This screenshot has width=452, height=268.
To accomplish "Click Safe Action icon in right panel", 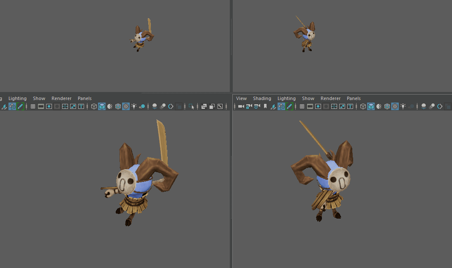I will pyautogui.click(x=342, y=106).
